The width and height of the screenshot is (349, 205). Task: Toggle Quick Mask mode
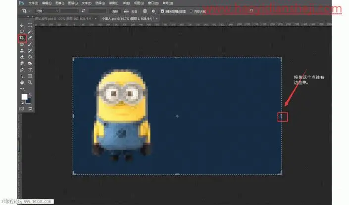(22, 109)
